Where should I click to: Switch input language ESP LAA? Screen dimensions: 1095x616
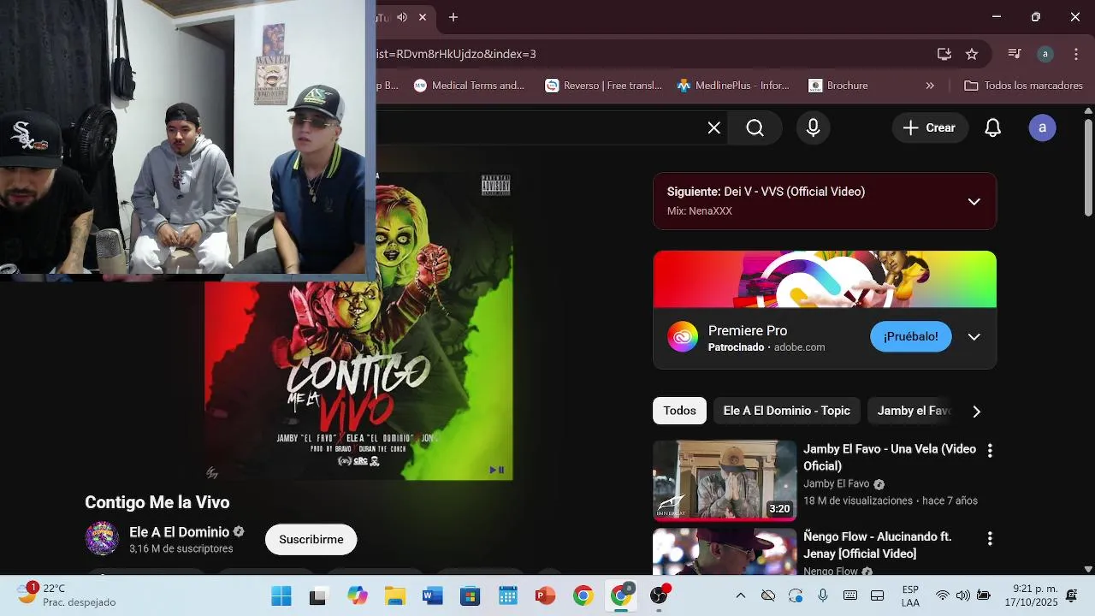coord(910,595)
